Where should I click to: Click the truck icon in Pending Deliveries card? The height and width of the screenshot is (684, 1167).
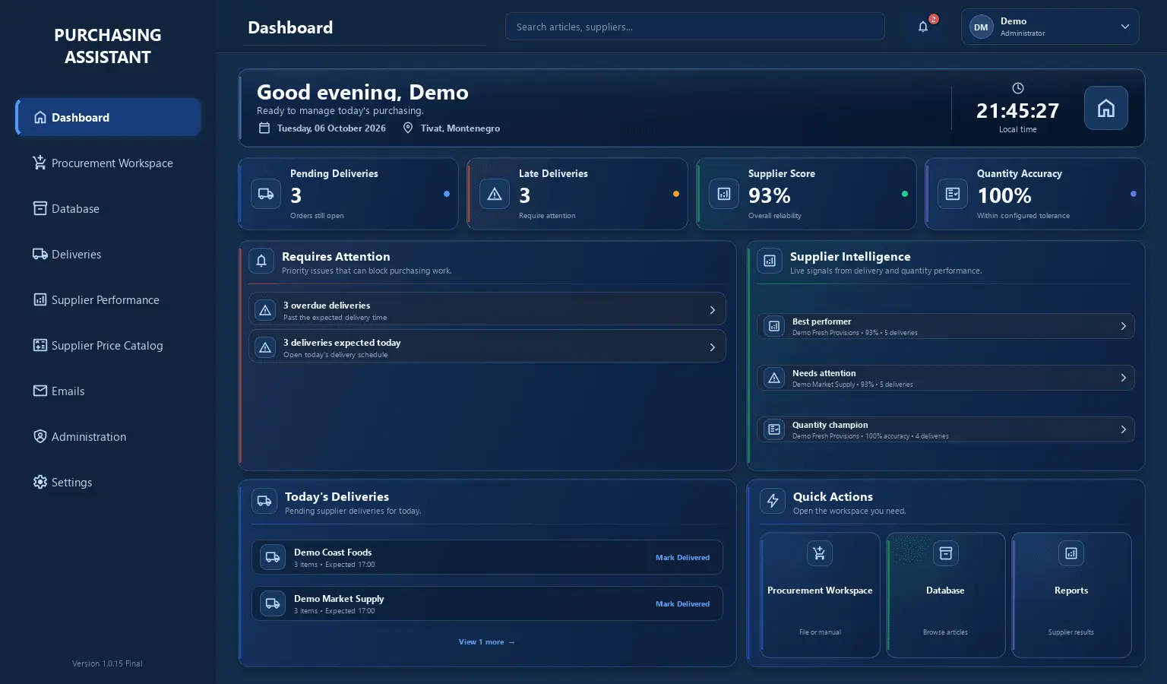coord(266,194)
